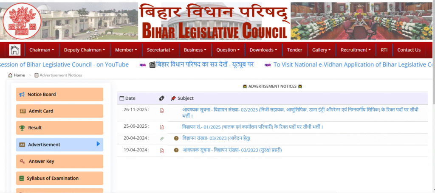Viewport: 435px width, 193px height.
Task: Open विज्ञापन सं.- 01/2025 advertisement link
Action: [x=253, y=127]
